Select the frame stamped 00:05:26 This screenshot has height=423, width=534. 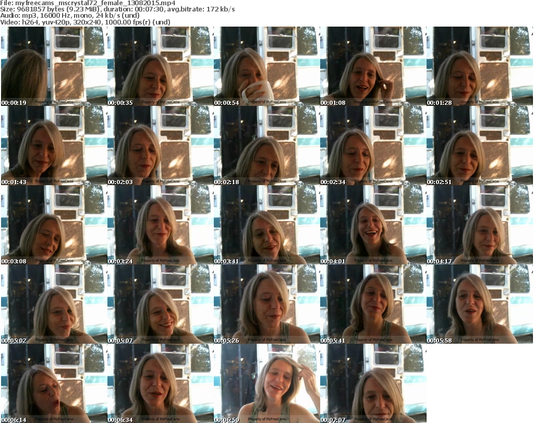266,304
